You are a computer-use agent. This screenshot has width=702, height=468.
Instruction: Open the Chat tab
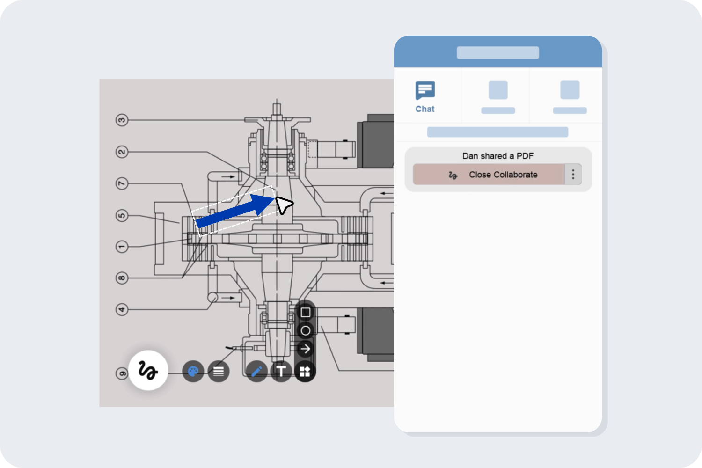click(425, 97)
